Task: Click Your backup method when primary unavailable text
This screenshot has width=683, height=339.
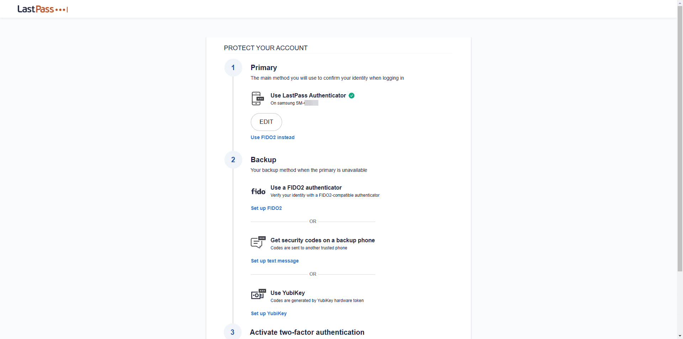Action: coord(309,170)
